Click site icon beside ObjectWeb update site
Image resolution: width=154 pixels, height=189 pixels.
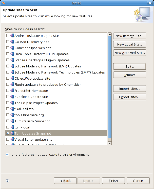pyautogui.click(x=12, y=78)
